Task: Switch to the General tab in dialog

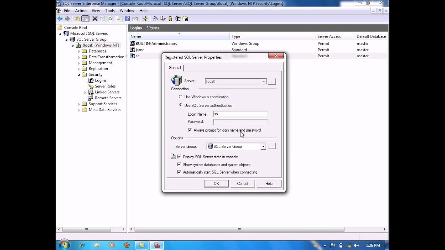Action: click(175, 68)
